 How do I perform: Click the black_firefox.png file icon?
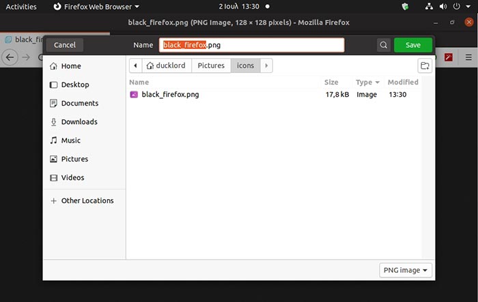tap(134, 95)
